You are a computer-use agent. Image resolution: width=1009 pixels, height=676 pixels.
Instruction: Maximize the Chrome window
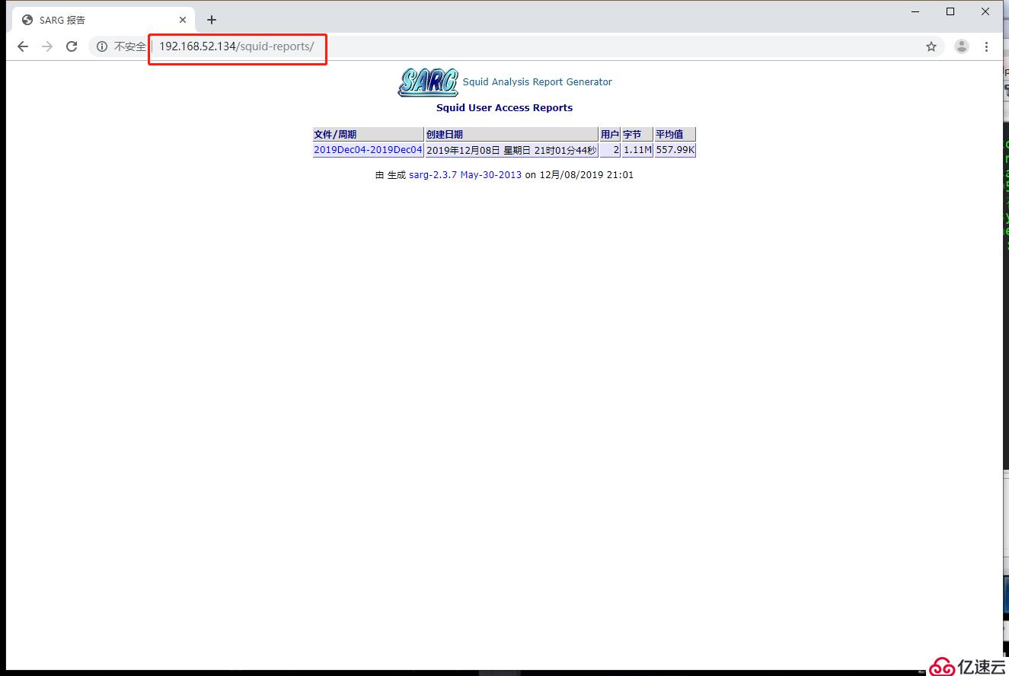tap(950, 11)
